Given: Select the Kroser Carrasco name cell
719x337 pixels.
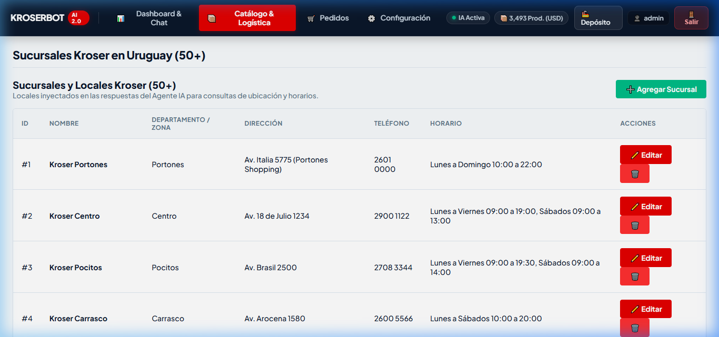Looking at the screenshot, I should (78, 319).
